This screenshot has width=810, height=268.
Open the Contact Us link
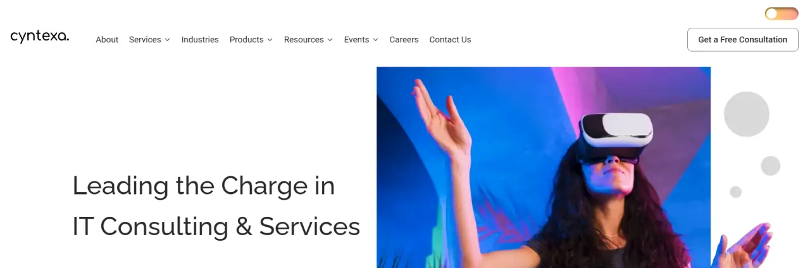450,39
